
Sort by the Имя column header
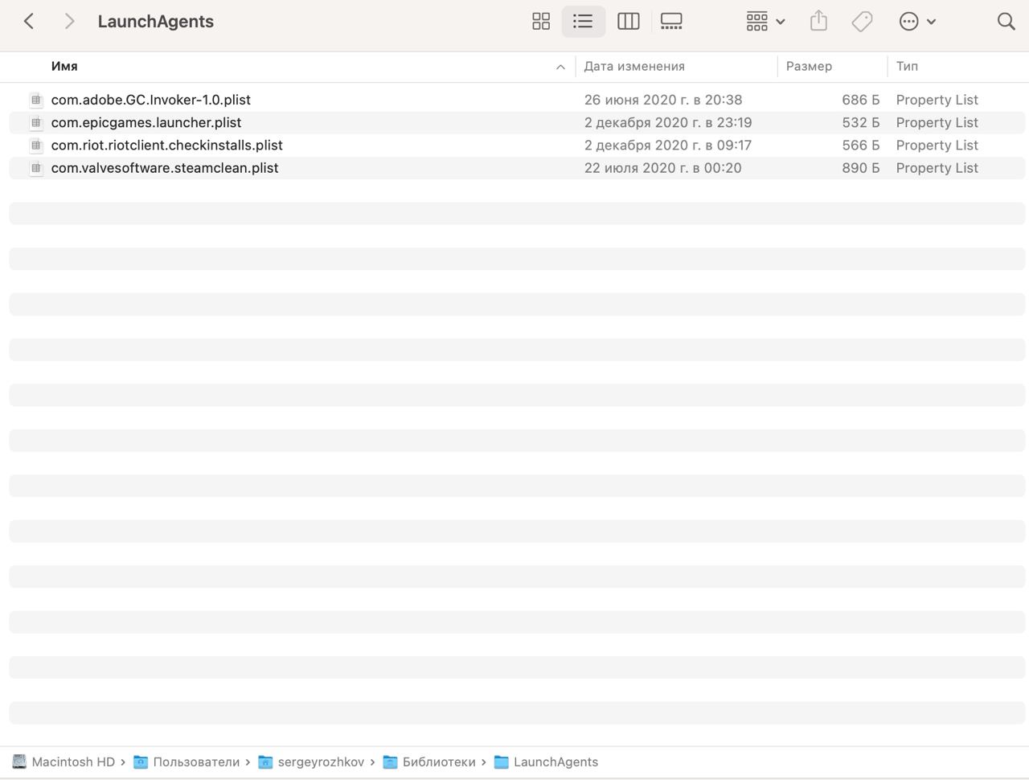[x=64, y=67]
